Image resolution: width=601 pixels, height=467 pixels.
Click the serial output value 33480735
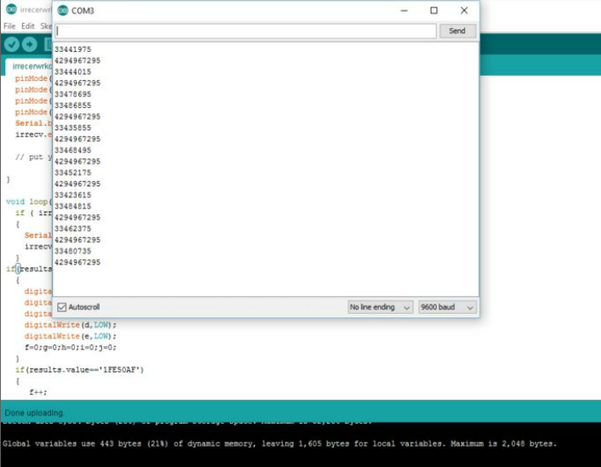tap(73, 251)
